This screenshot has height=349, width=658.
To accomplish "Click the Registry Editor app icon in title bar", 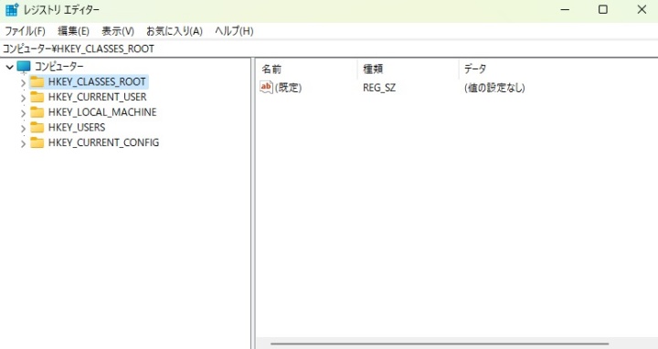I will 12,10.
